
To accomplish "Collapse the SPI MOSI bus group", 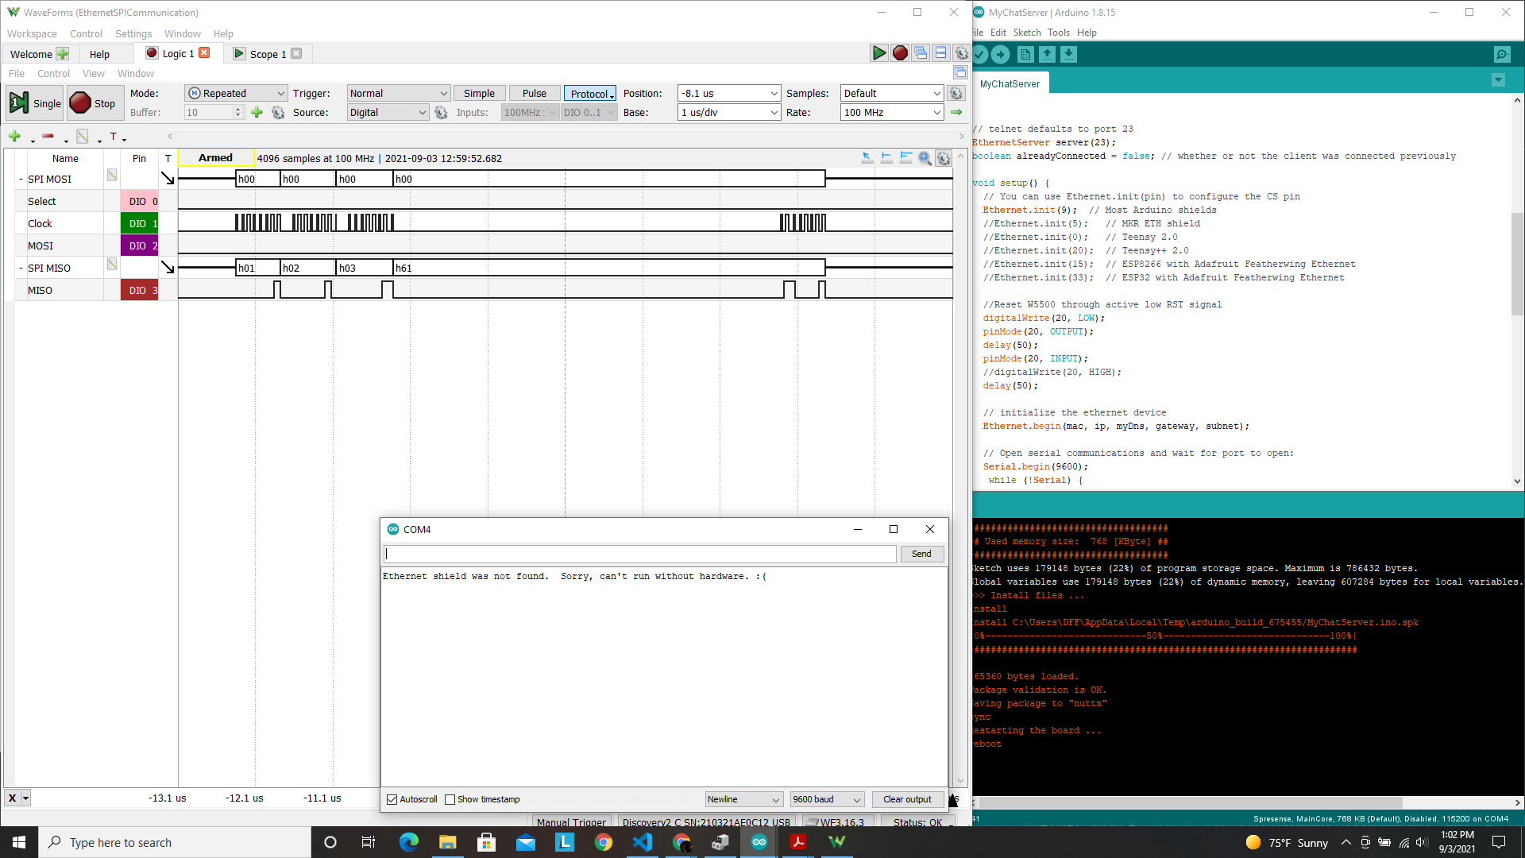I will (21, 180).
